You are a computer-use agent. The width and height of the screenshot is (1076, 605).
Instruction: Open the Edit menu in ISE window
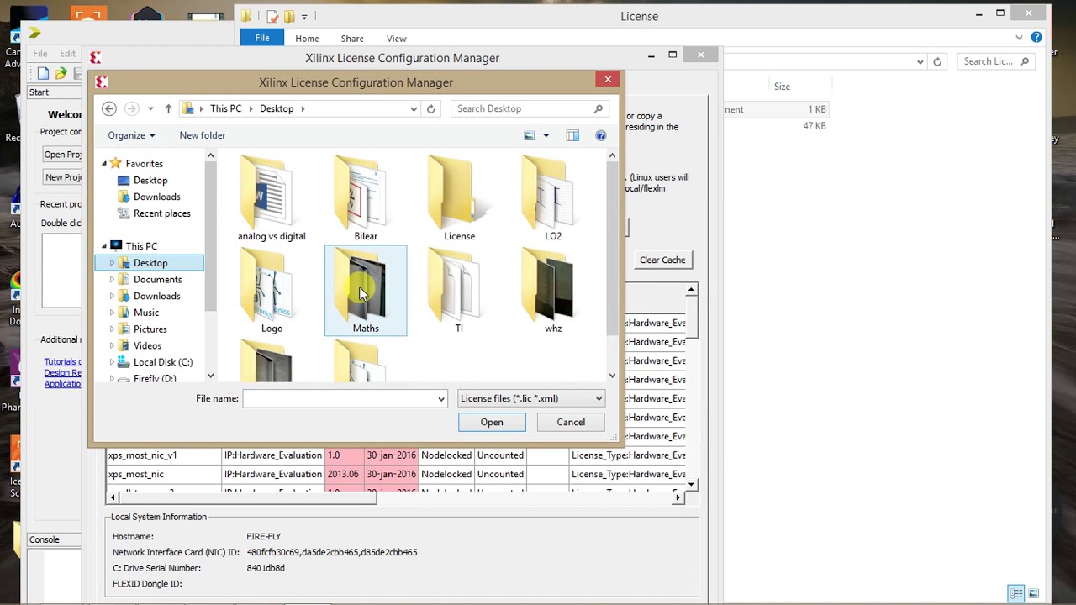[67, 53]
